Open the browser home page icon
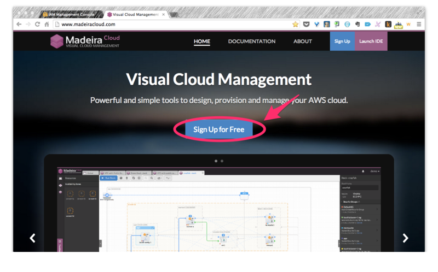 pos(47,24)
